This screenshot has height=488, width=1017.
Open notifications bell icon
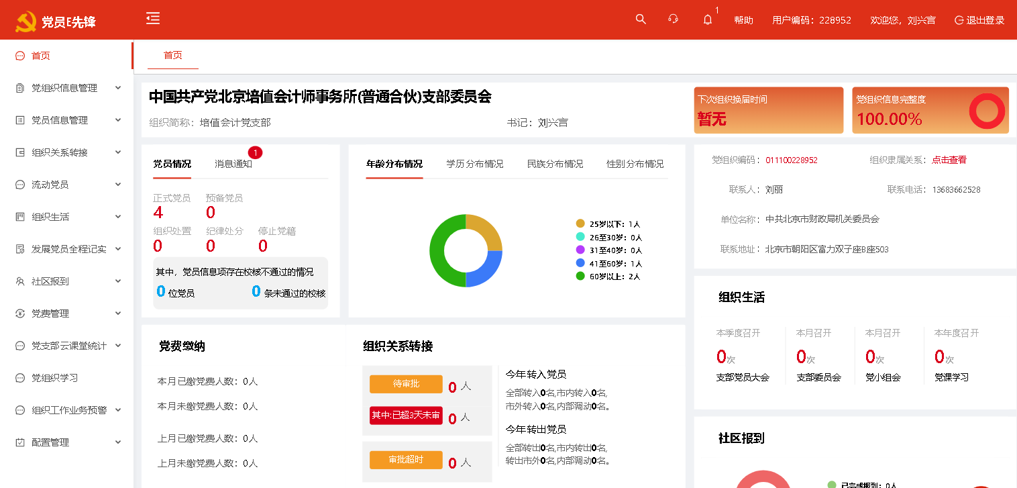(707, 20)
